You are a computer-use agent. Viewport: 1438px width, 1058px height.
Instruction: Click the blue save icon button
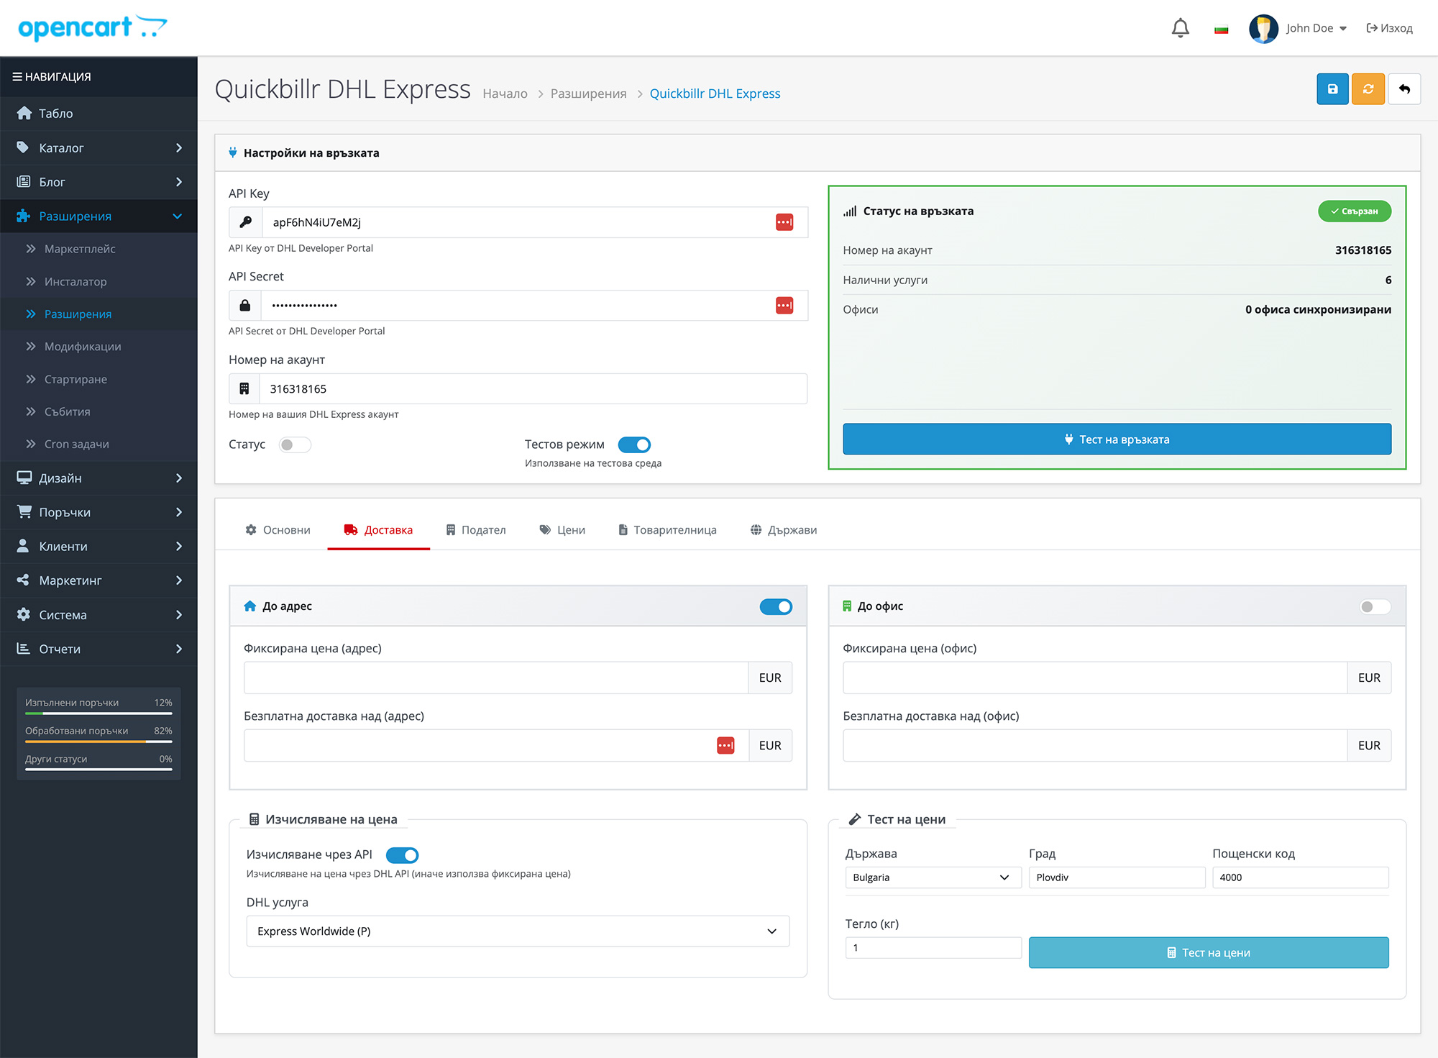[x=1332, y=89]
